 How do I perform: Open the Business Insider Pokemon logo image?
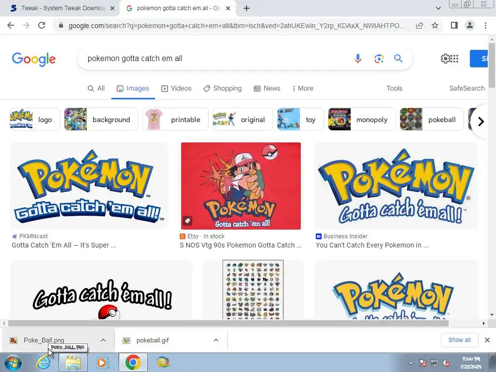(x=396, y=186)
